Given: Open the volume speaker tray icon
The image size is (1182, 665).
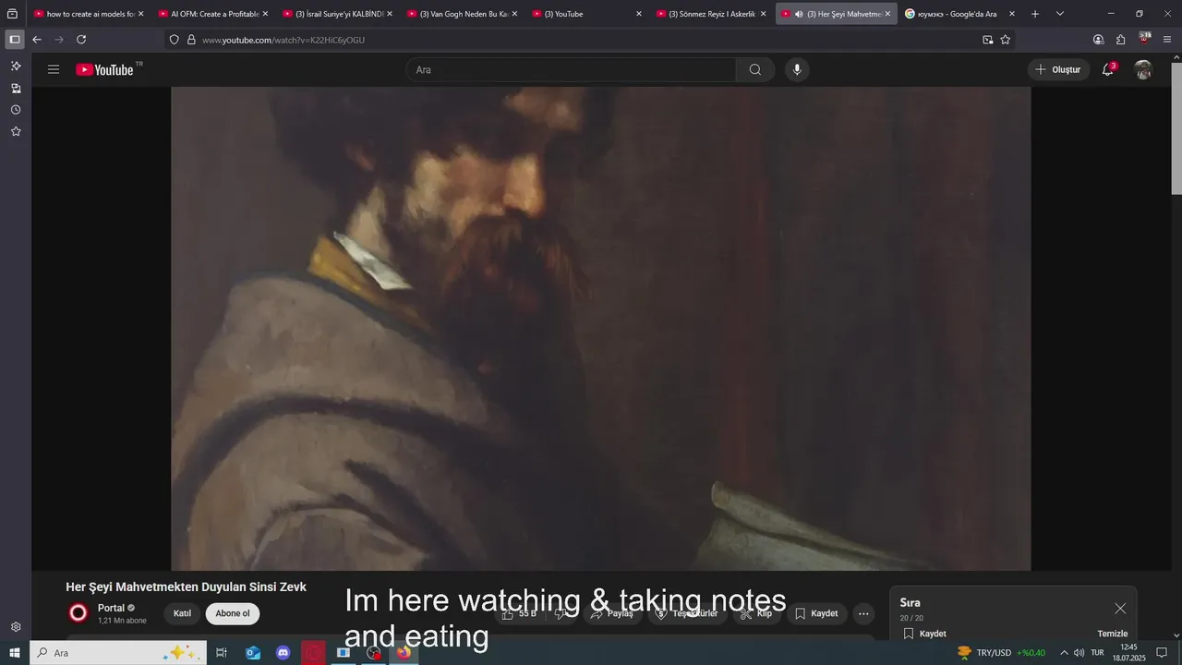Looking at the screenshot, I should pyautogui.click(x=1079, y=653).
